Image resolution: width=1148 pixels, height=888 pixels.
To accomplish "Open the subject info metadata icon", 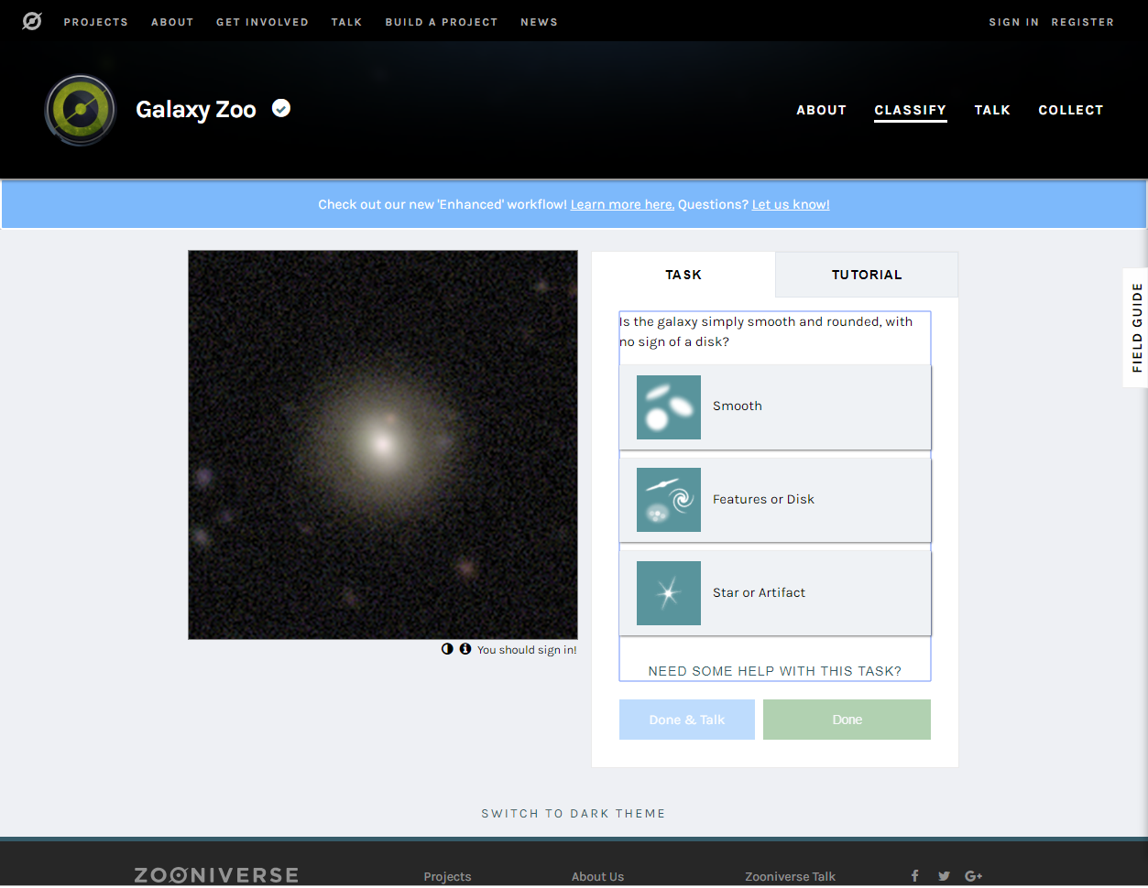I will click(465, 649).
